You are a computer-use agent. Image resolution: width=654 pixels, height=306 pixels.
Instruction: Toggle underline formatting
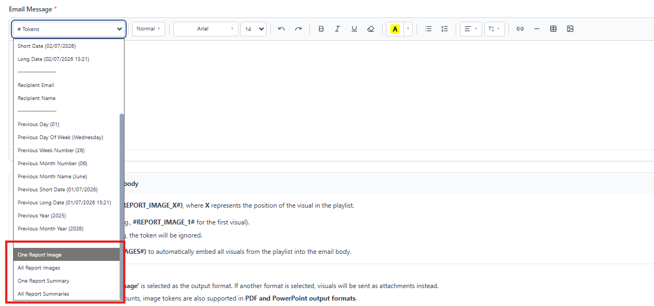tap(354, 29)
